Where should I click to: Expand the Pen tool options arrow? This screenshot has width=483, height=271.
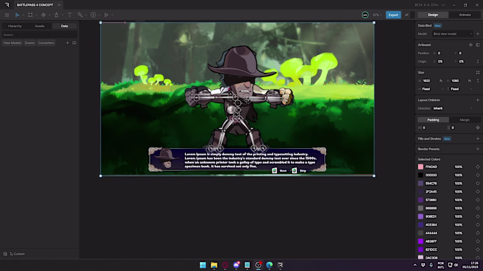coord(62,15)
